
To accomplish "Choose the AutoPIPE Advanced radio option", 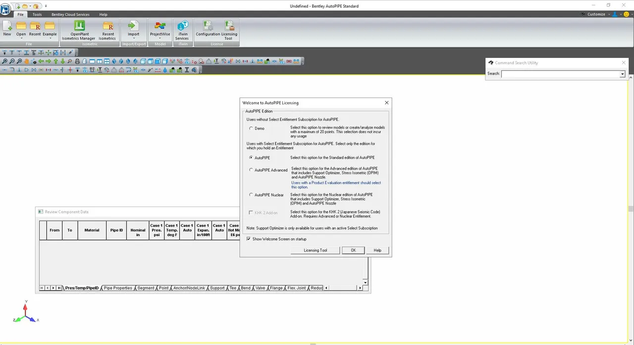I will tap(251, 170).
